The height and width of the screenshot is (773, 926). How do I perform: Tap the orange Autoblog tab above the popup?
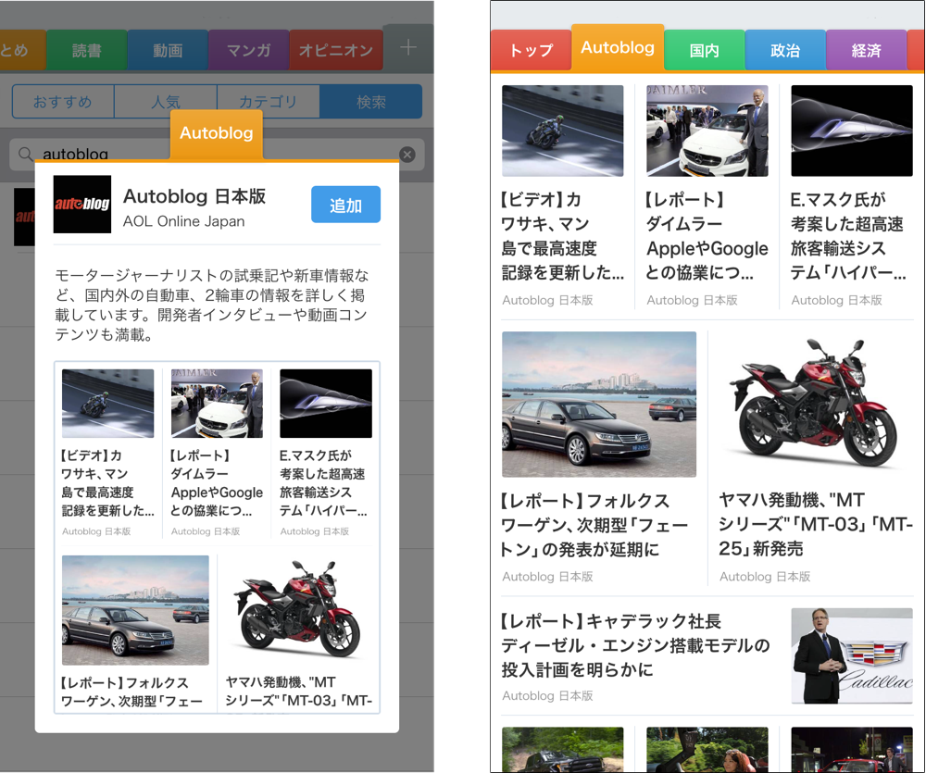(x=217, y=134)
